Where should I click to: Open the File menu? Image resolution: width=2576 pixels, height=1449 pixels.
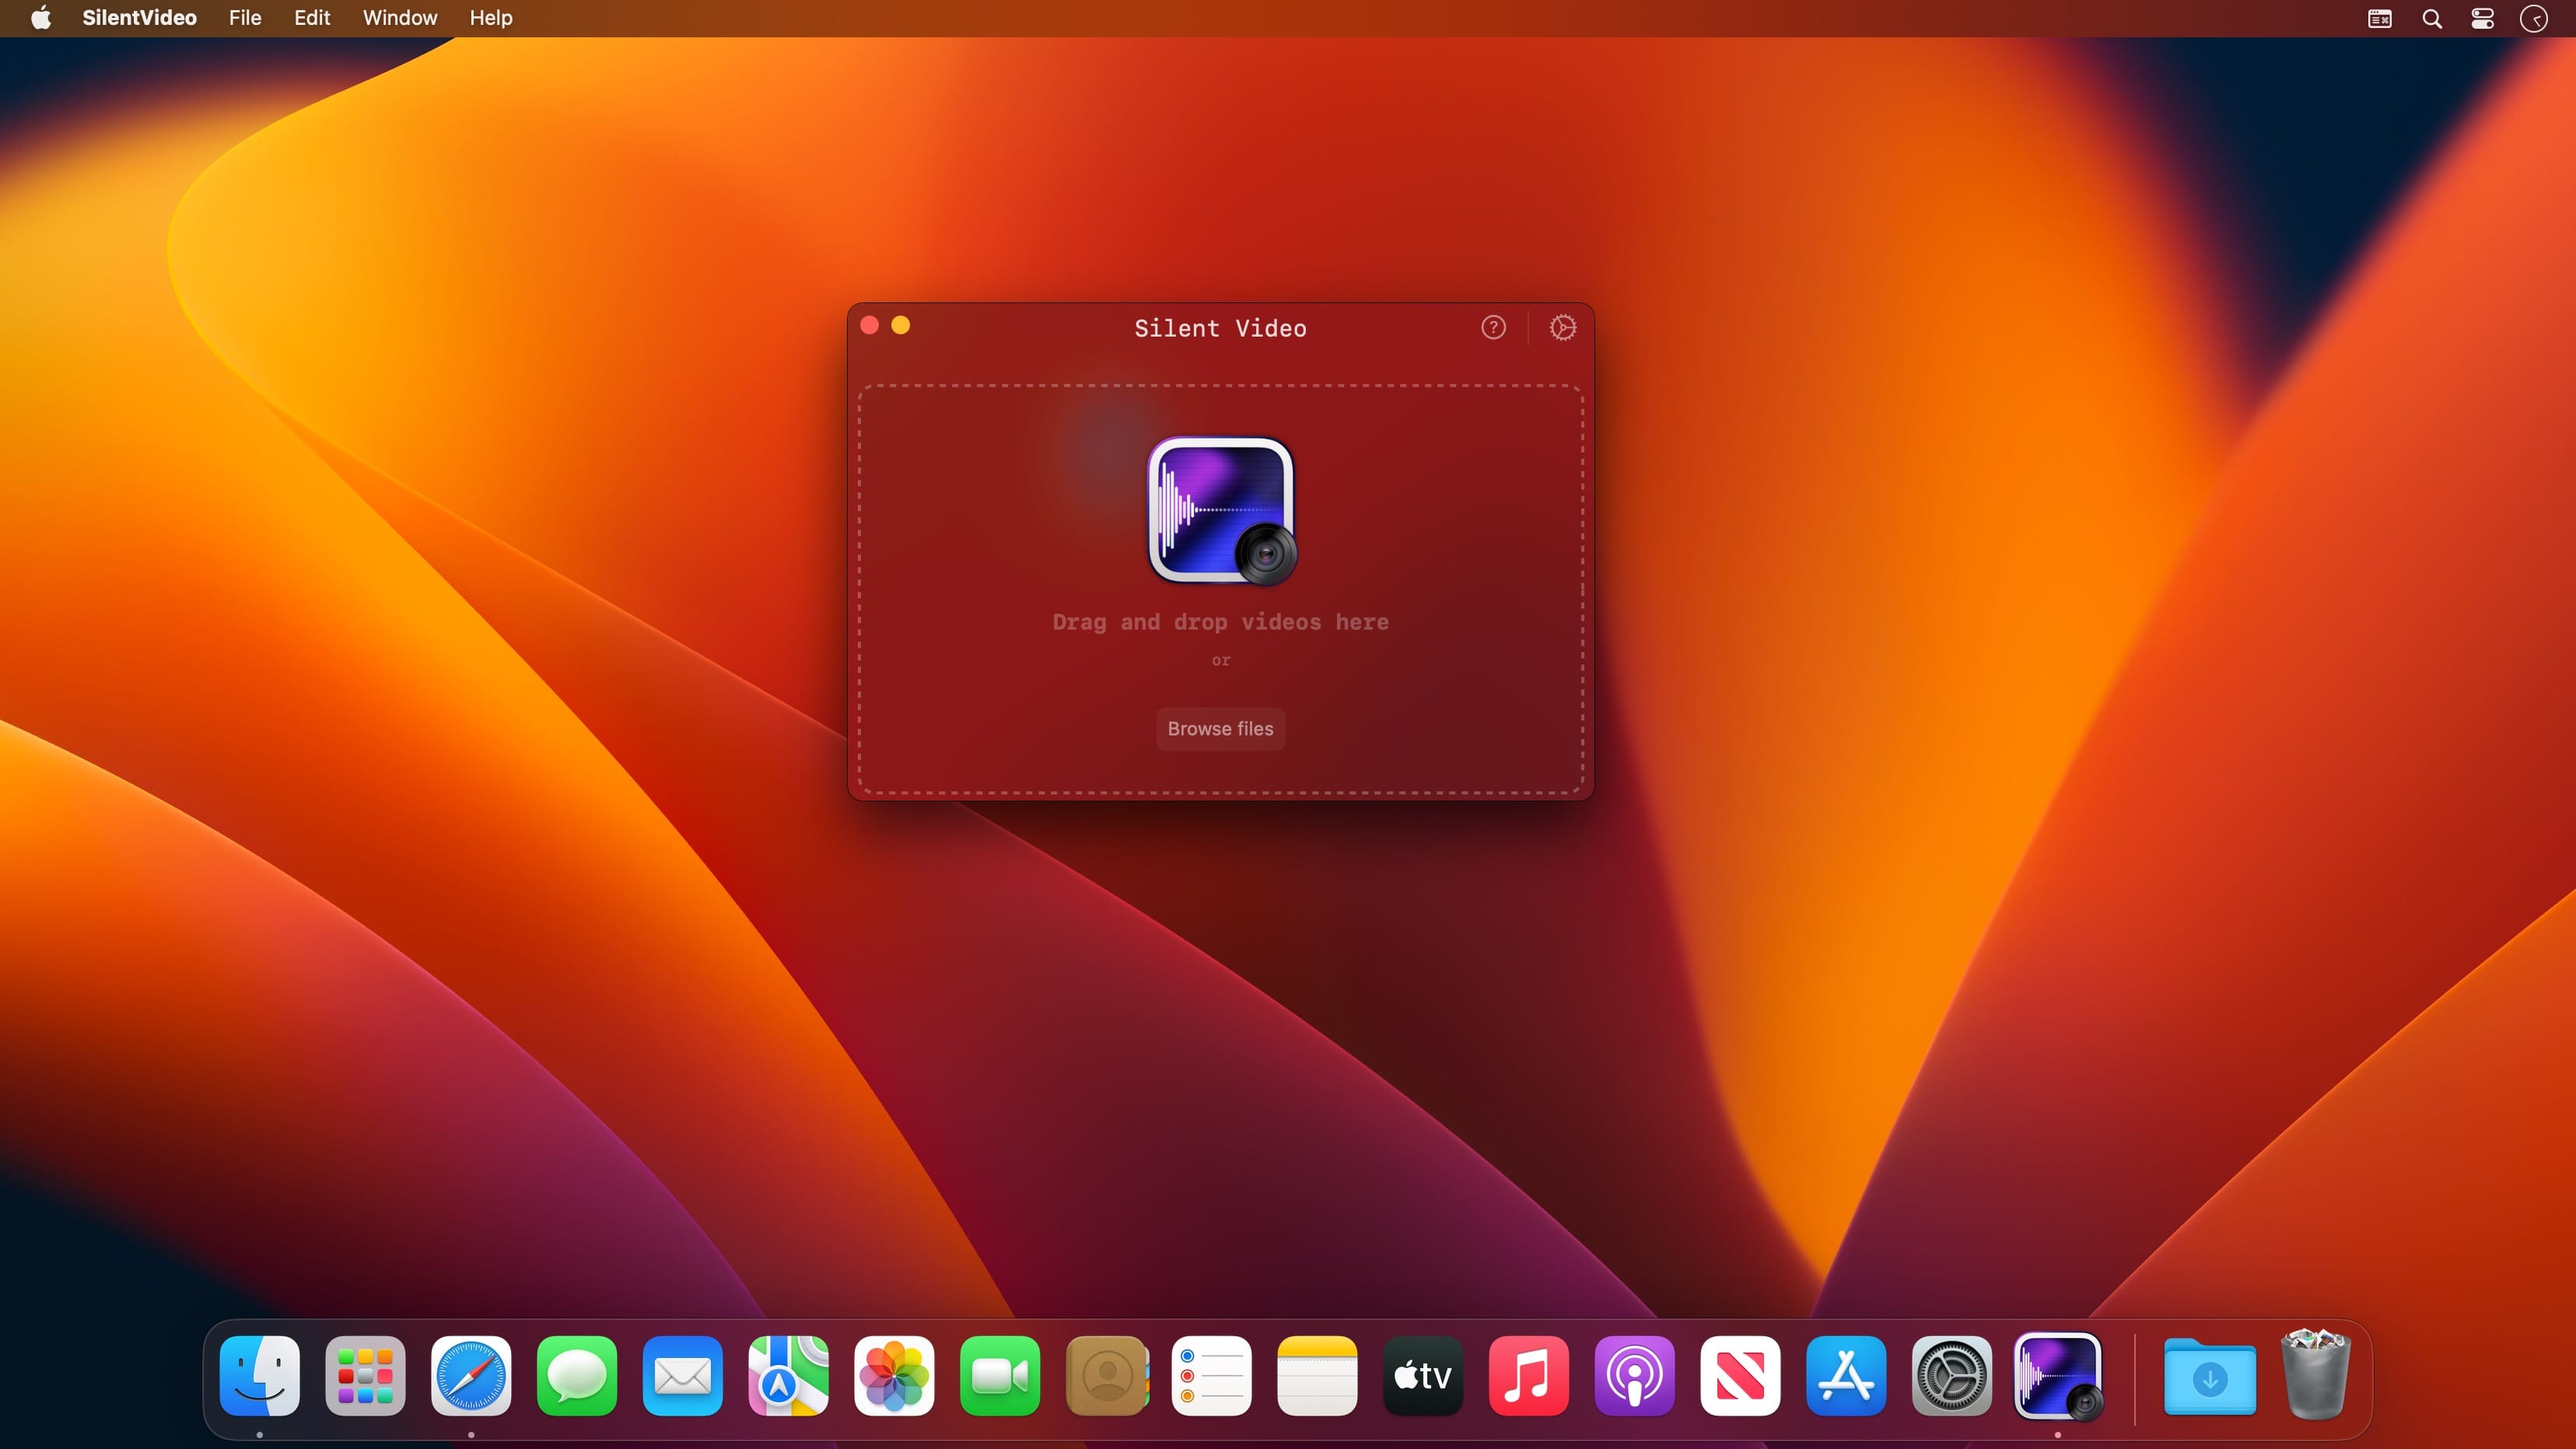[x=245, y=18]
